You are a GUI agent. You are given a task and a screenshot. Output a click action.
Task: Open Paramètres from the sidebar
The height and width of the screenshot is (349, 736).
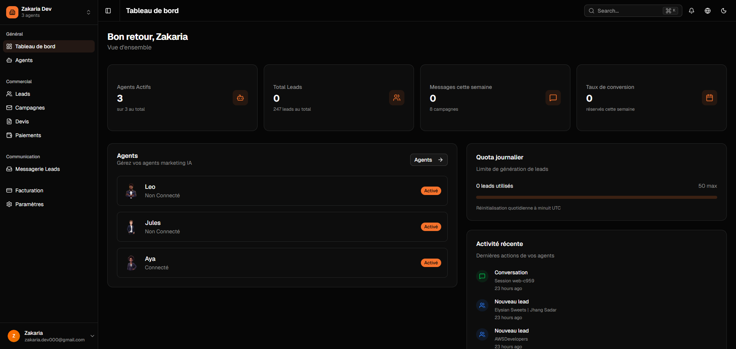pos(29,204)
